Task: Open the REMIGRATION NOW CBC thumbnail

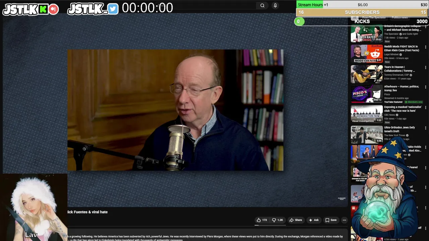Action: (x=367, y=114)
